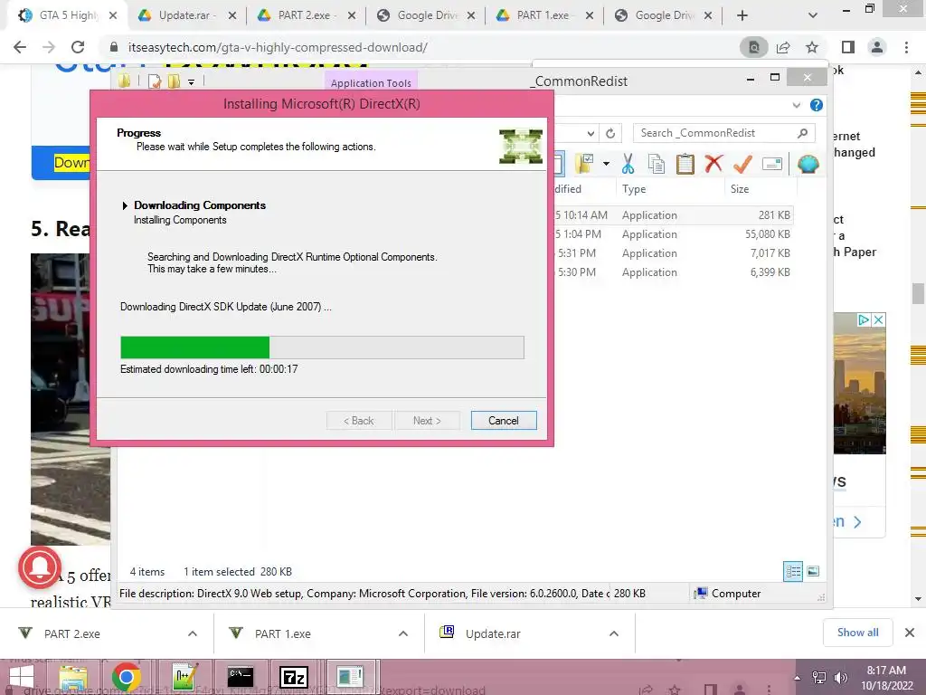The image size is (926, 695).
Task: Open 7-Zip from taskbar
Action: (x=294, y=678)
